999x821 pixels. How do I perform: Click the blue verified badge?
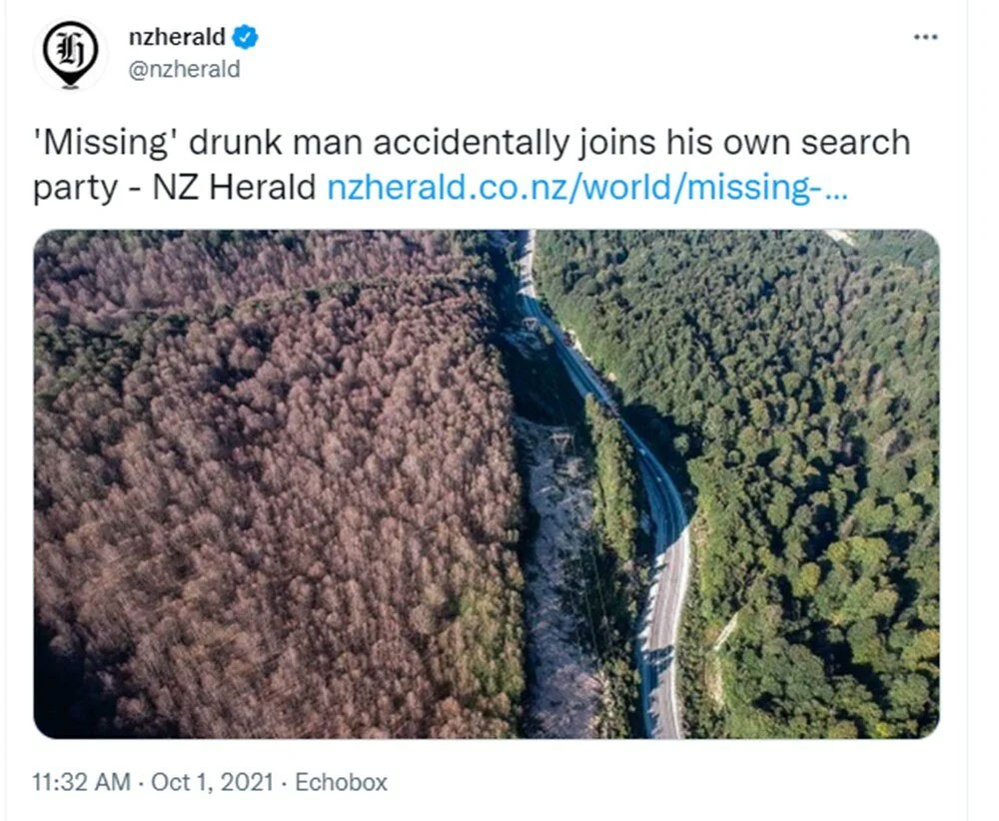pos(246,39)
